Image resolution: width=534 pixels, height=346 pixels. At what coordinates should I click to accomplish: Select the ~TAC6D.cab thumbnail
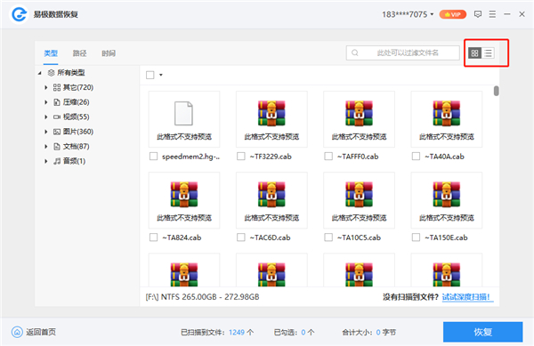[x=271, y=200]
